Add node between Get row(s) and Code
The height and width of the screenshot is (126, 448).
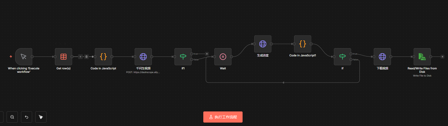click(80, 57)
